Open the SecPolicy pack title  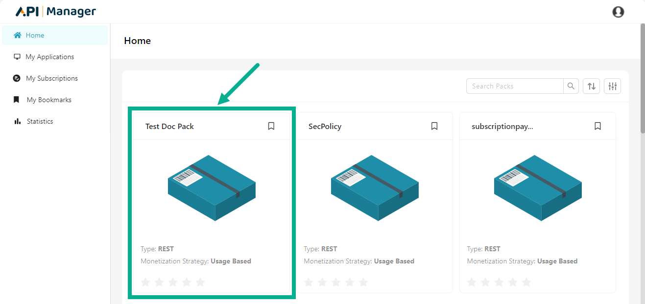point(325,126)
